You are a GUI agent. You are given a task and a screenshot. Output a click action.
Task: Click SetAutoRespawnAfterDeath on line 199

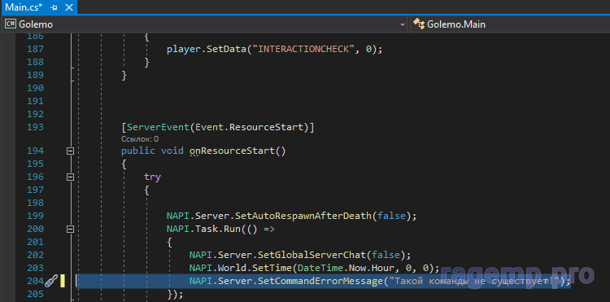(304, 216)
